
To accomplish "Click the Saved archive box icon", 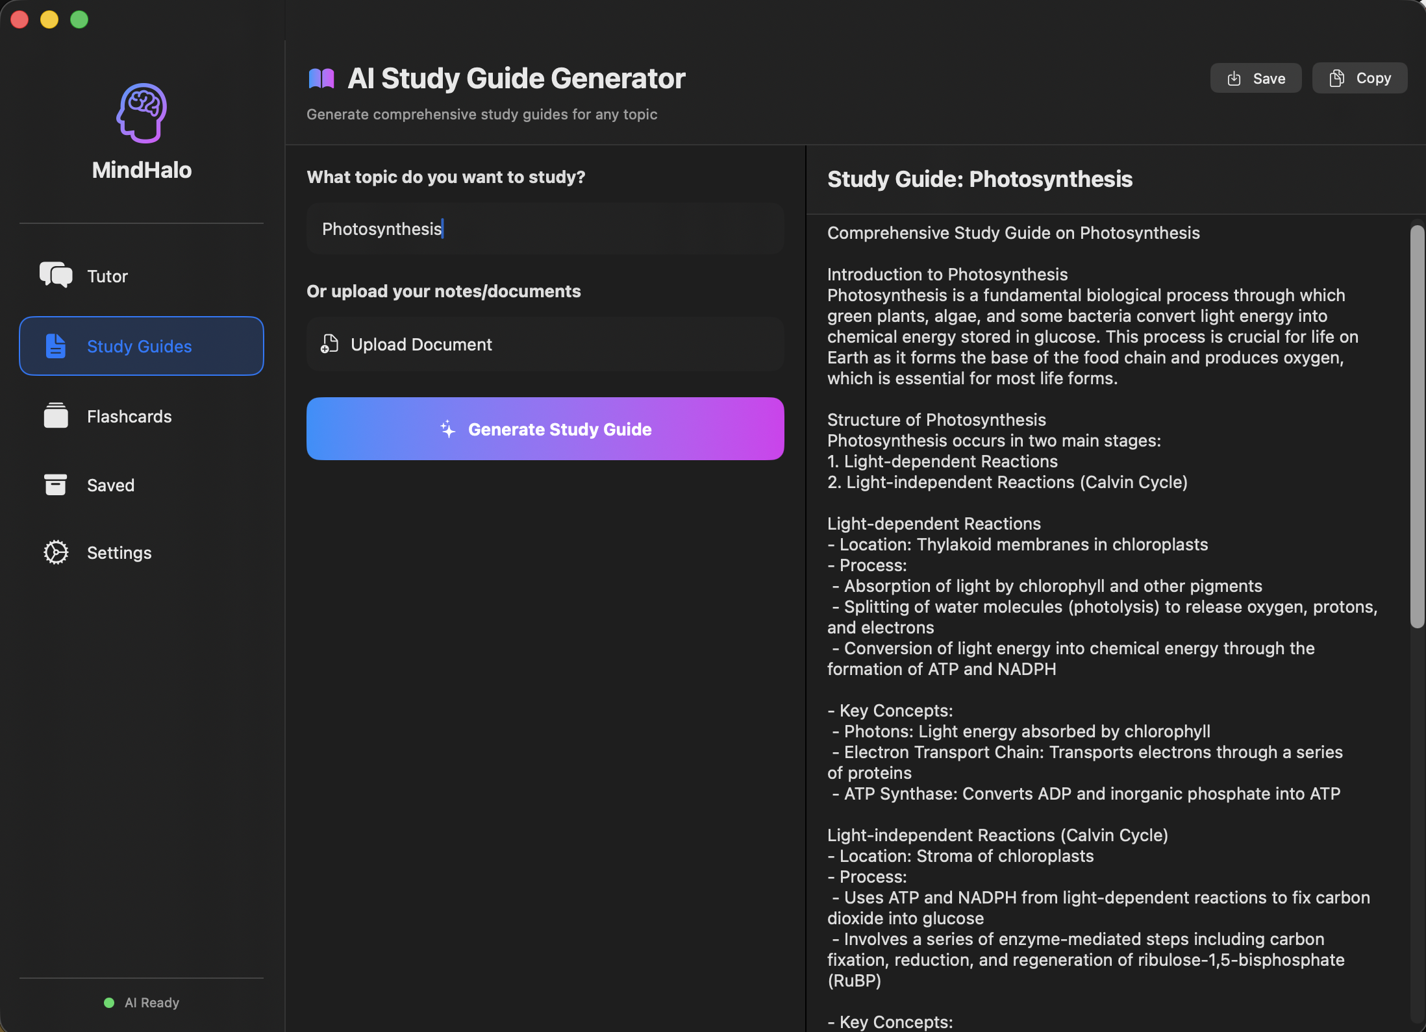I will pyautogui.click(x=56, y=485).
